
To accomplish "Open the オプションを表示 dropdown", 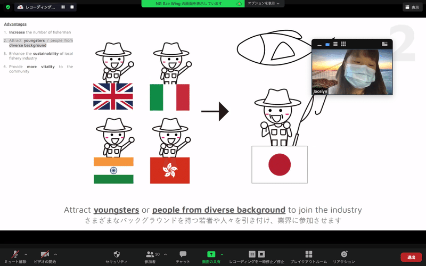I will 264,3.
